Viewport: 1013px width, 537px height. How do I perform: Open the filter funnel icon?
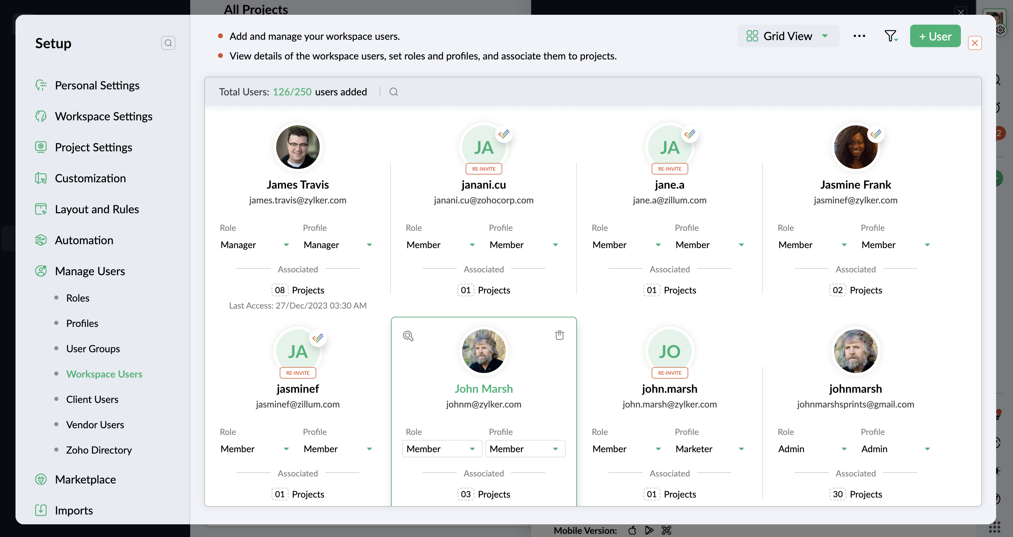(x=890, y=36)
